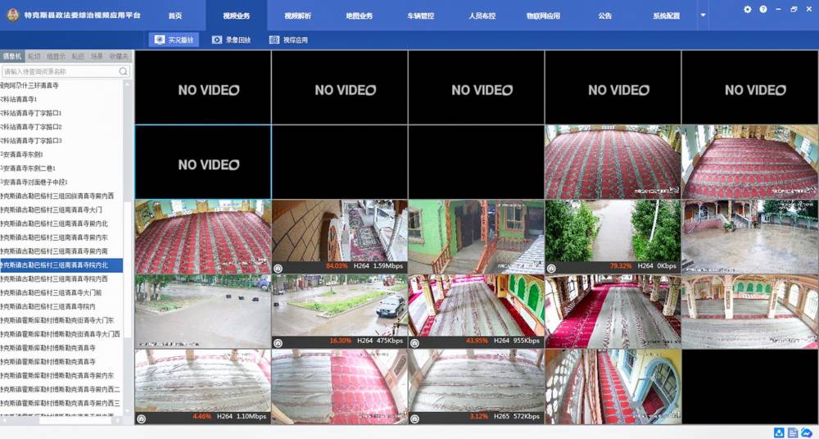
Task: Switch to the 收藏夹 tab in left panel
Action: (119, 57)
